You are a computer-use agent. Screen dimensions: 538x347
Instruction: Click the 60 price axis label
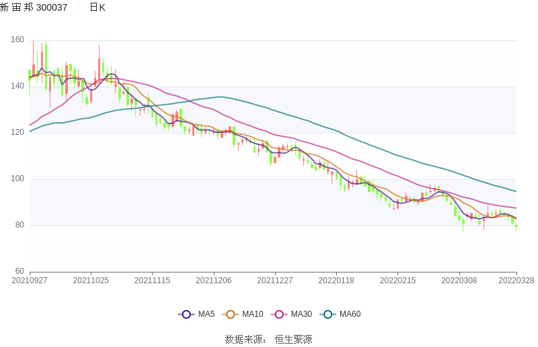[20, 271]
